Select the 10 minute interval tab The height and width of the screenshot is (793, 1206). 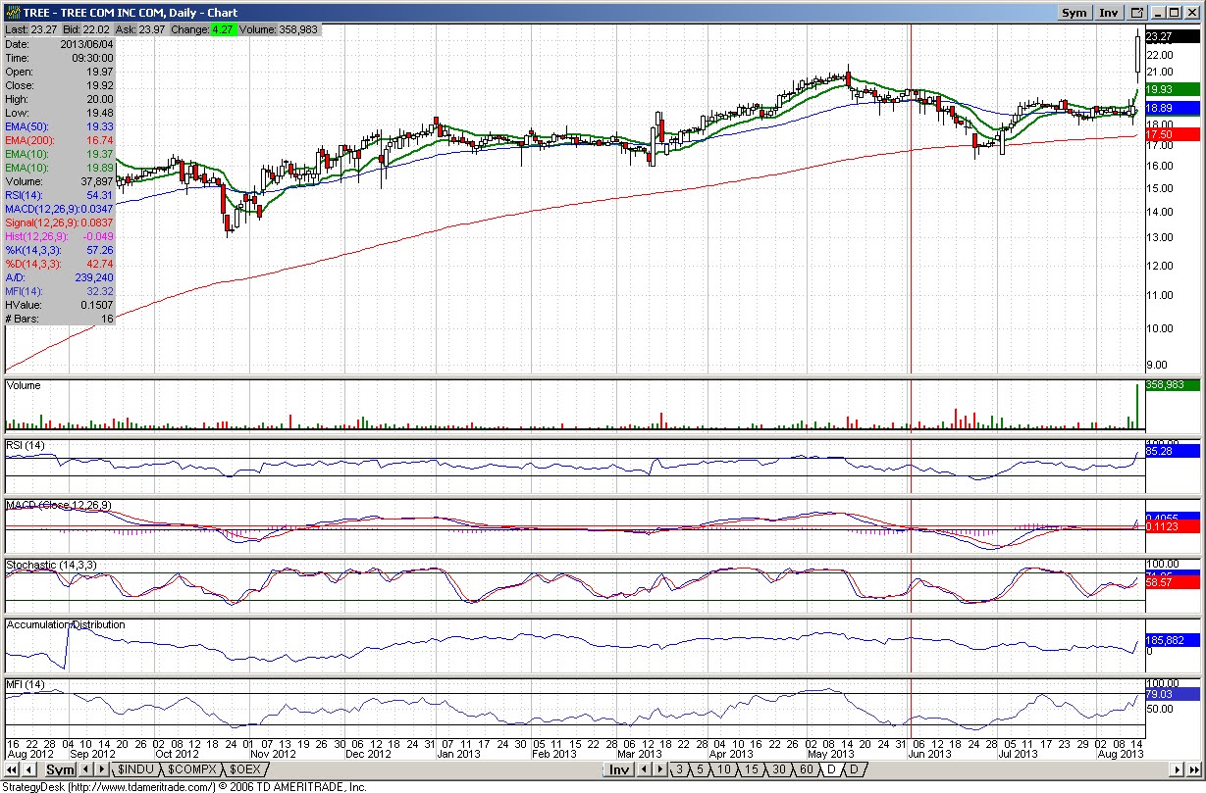click(x=724, y=770)
